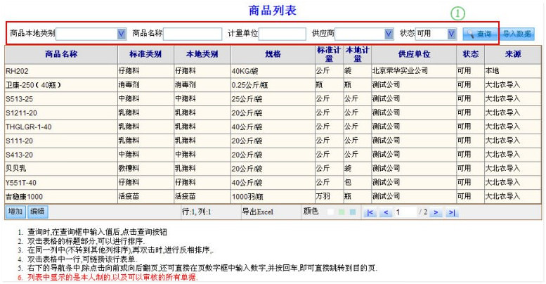The height and width of the screenshot is (284, 546).
Task: Click the green circled number 1 marker
Action: pyautogui.click(x=460, y=14)
